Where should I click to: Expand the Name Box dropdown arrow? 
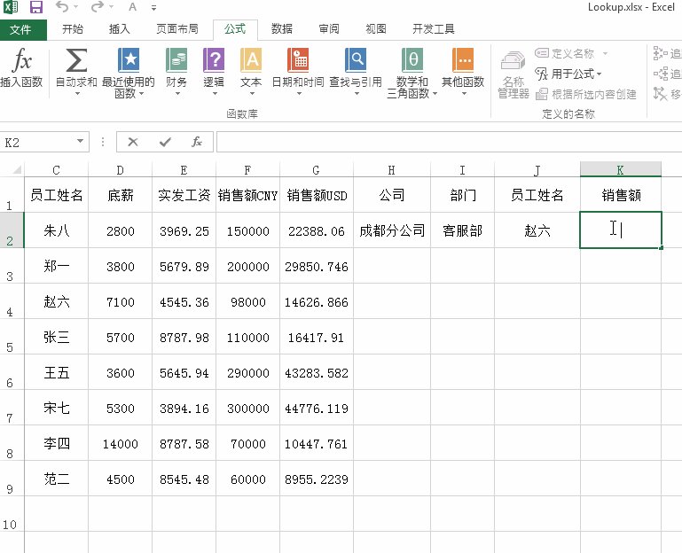pyautogui.click(x=80, y=141)
